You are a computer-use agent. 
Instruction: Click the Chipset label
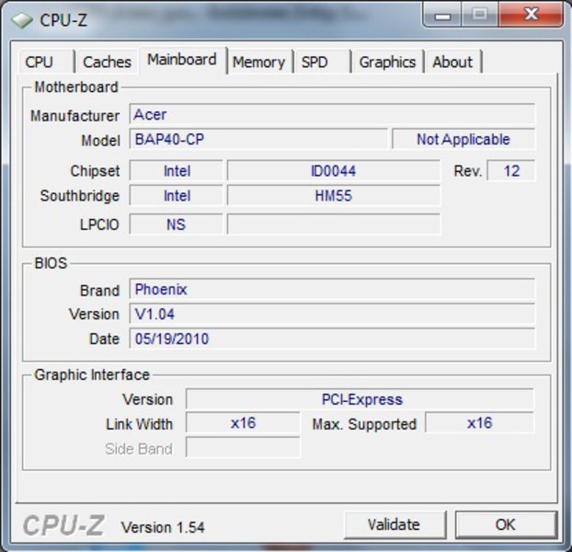pyautogui.click(x=95, y=171)
